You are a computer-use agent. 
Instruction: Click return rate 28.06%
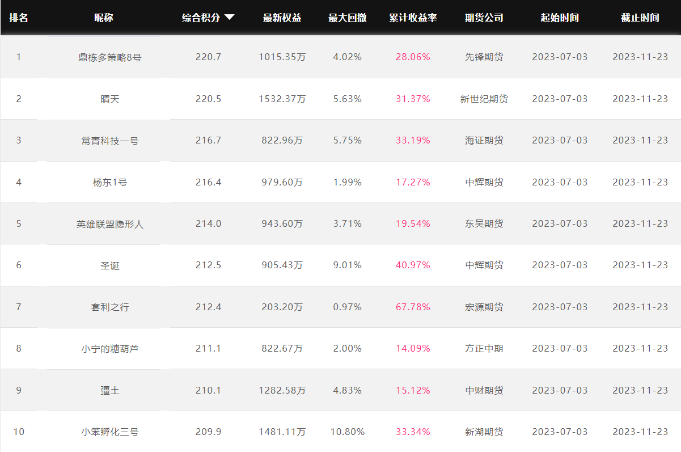(413, 57)
